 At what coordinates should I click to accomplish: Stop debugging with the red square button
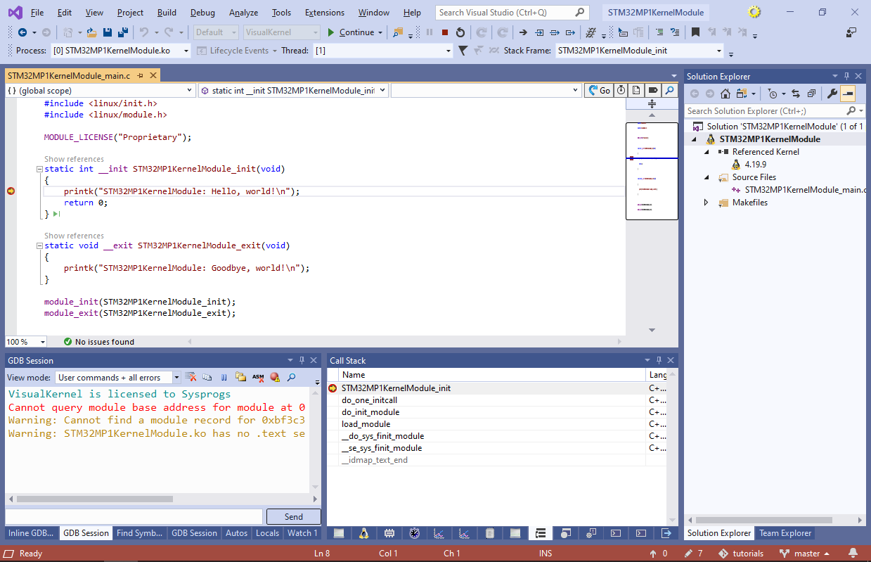pos(444,32)
